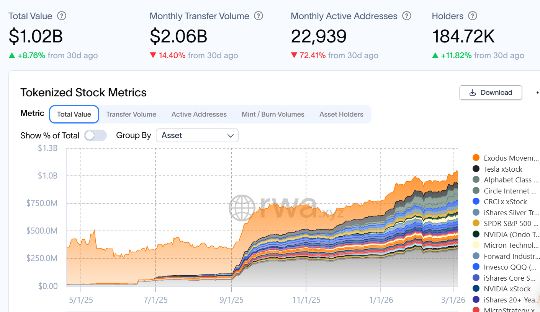Open the Group By Asset dropdown
540x312 pixels.
coord(197,135)
